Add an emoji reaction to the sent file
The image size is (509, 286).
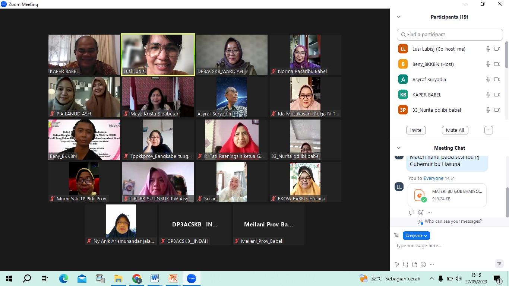click(x=421, y=212)
